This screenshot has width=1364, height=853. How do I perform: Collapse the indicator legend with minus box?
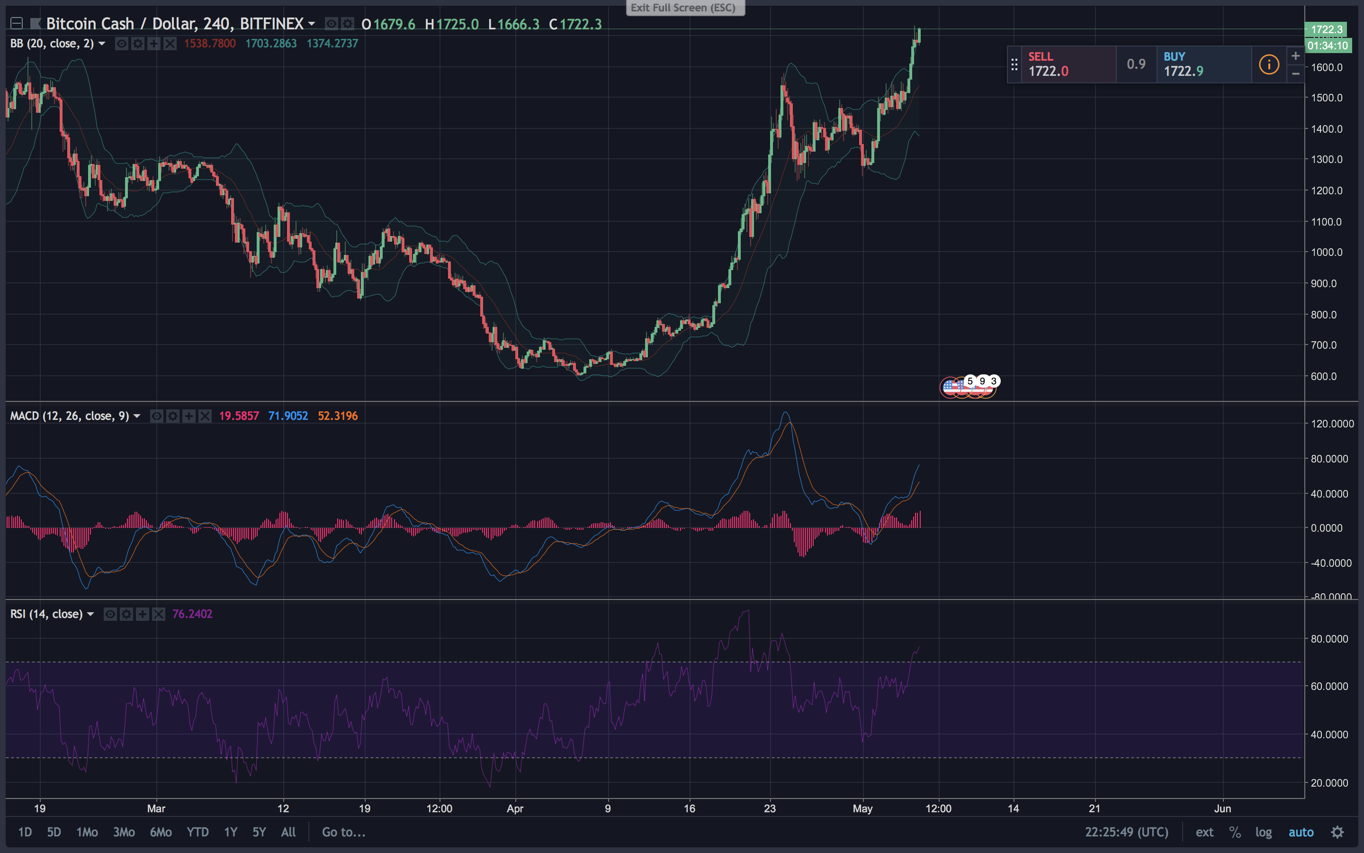17,24
